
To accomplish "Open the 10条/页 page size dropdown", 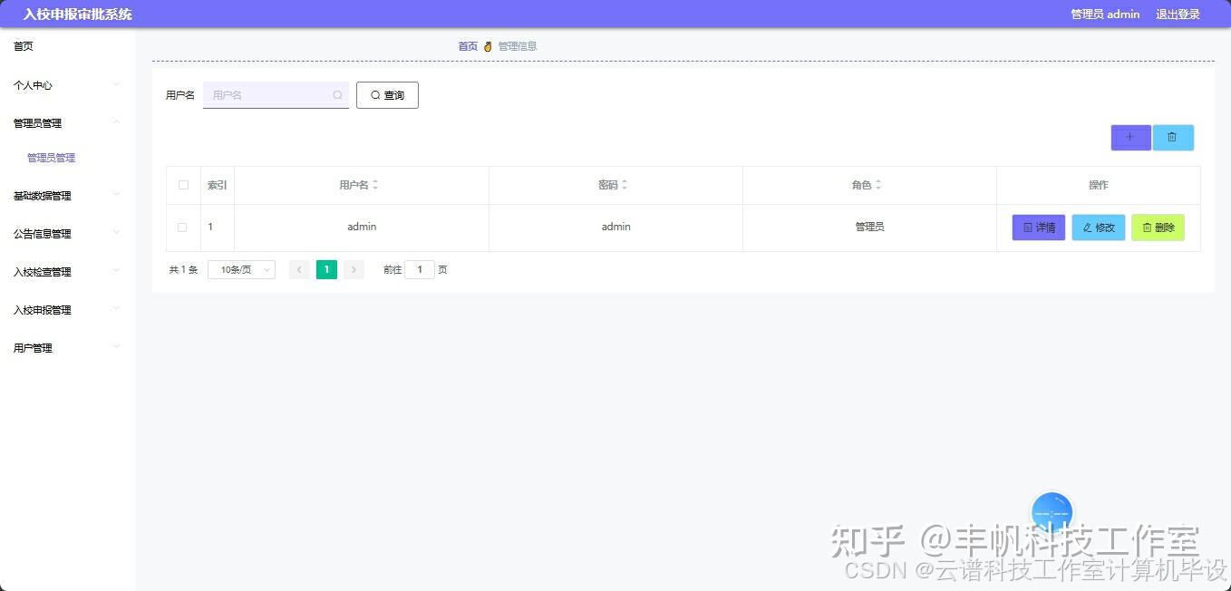I will point(240,269).
